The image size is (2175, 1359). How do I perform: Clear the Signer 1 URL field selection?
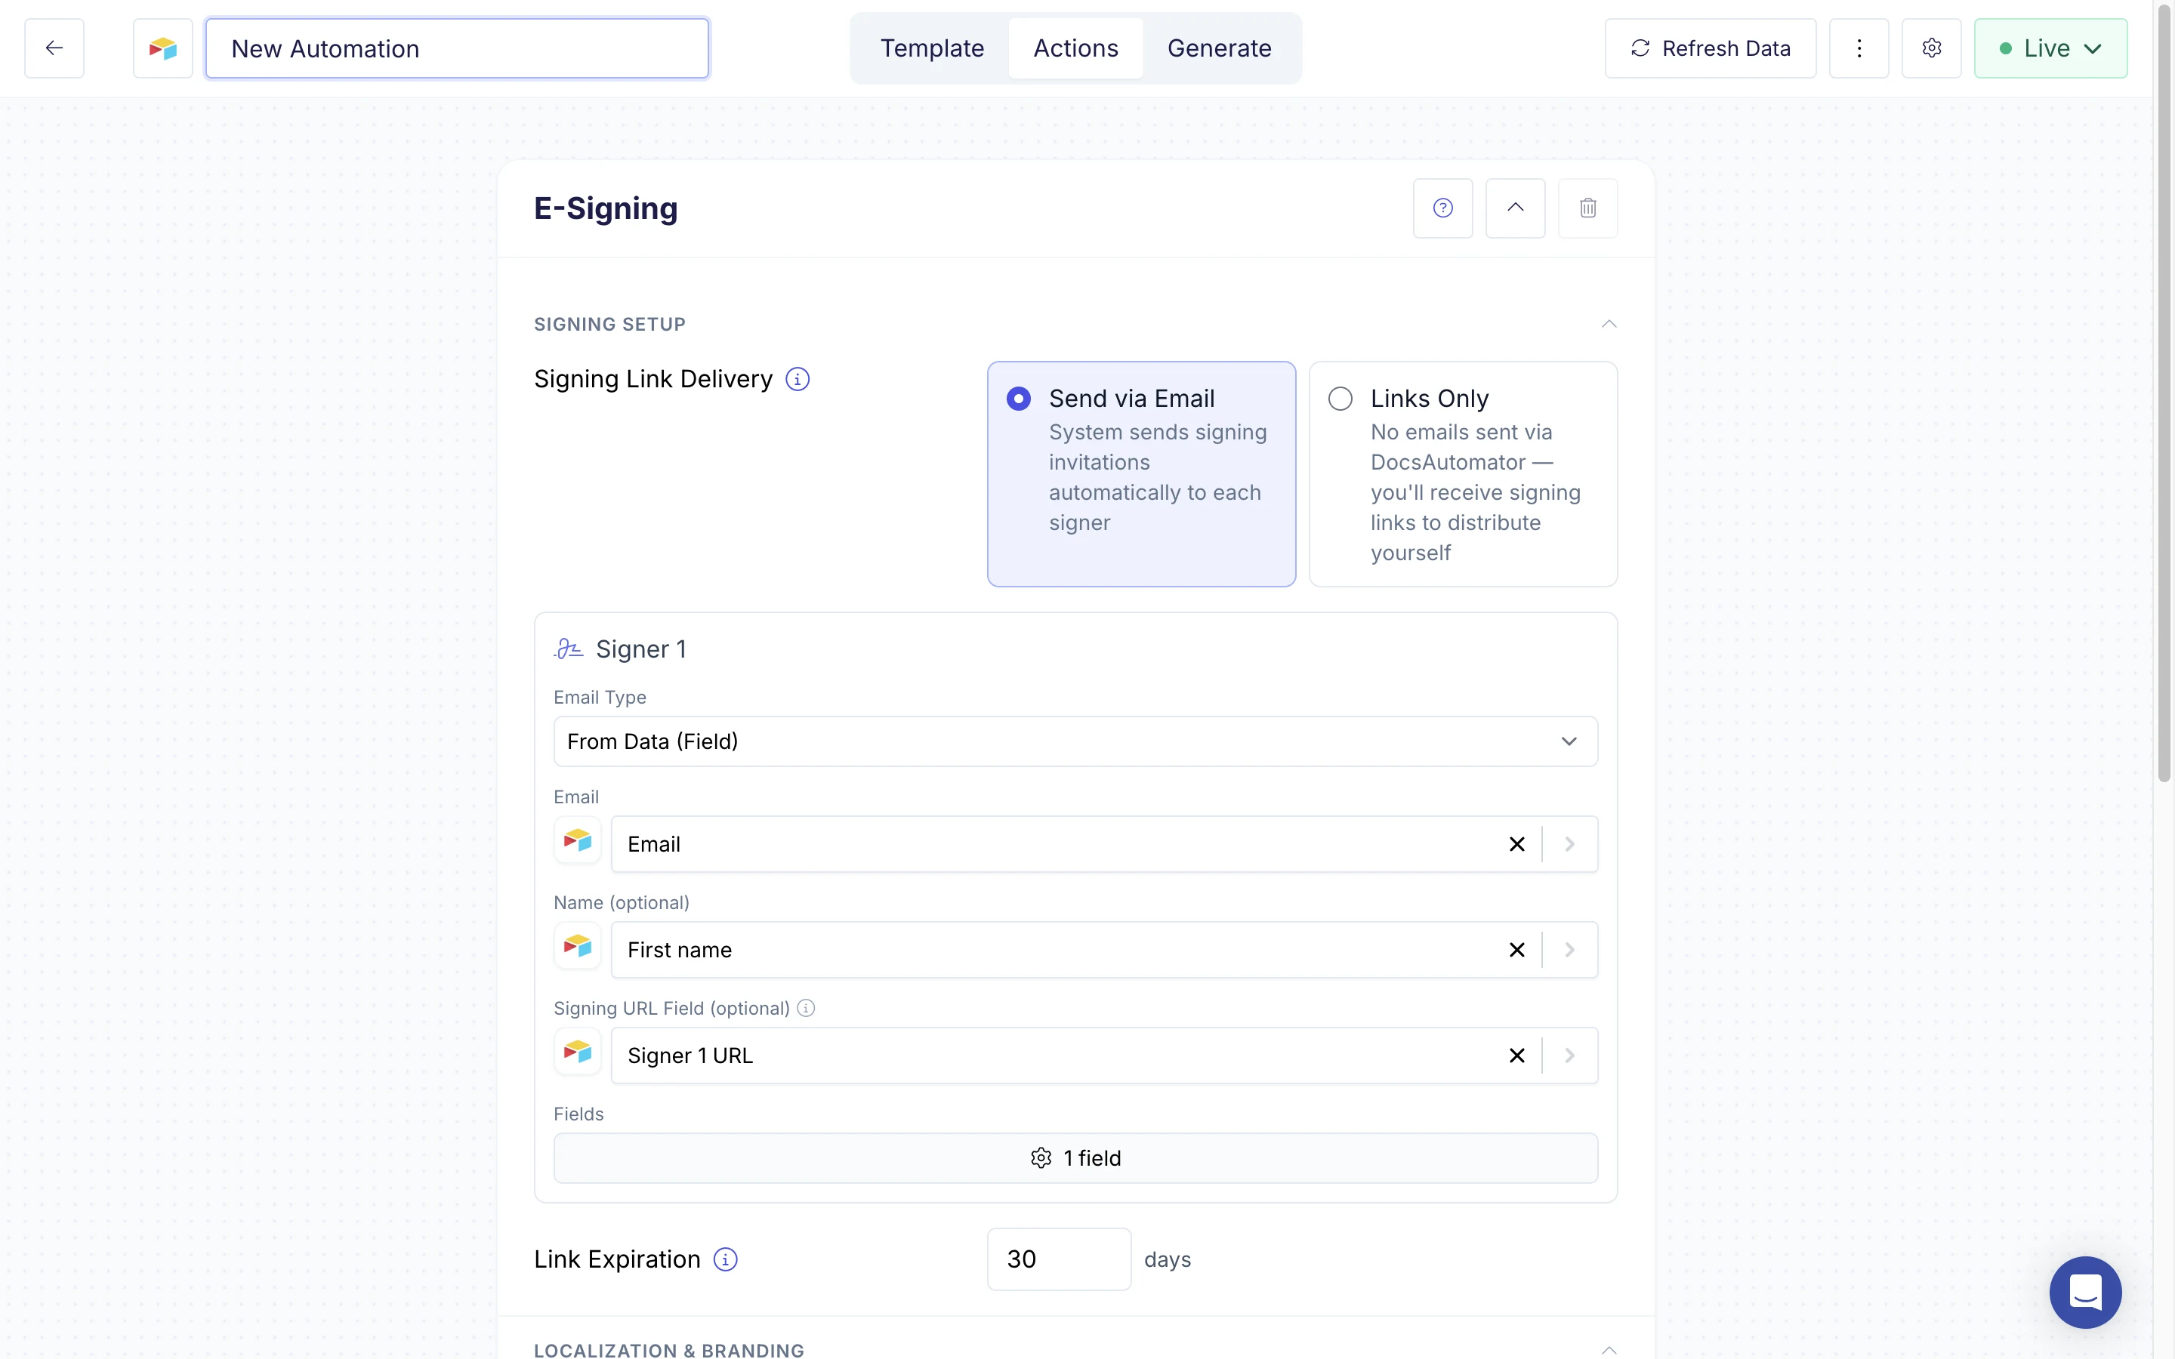(x=1517, y=1055)
